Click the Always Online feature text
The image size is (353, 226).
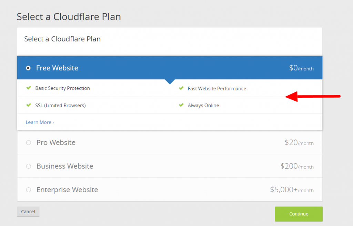(203, 106)
